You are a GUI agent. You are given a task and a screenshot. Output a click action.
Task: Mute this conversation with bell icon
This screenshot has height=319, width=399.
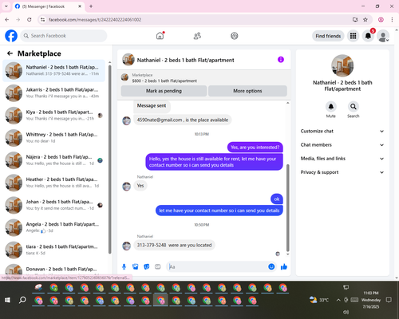click(x=331, y=107)
